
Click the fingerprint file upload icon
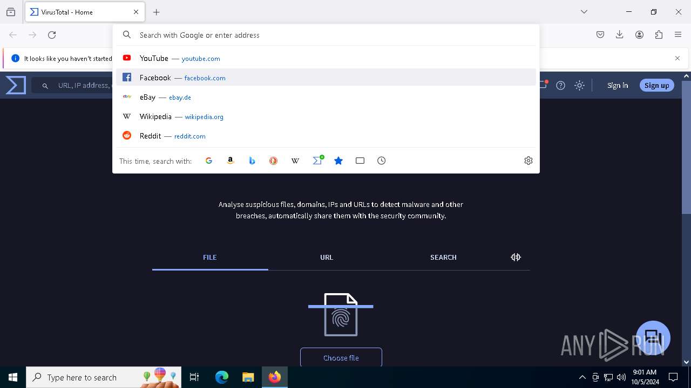click(x=341, y=315)
